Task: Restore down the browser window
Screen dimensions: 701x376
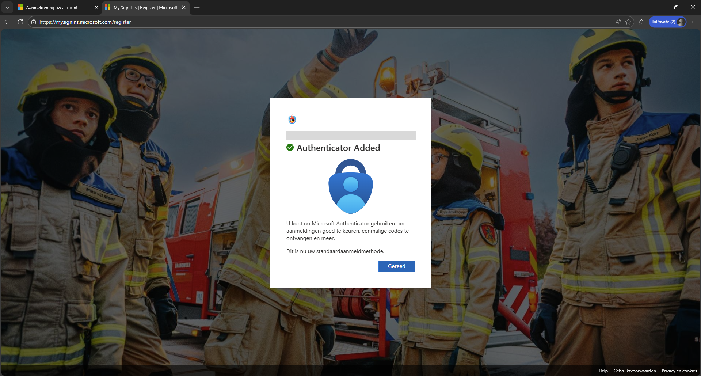Action: click(x=676, y=7)
